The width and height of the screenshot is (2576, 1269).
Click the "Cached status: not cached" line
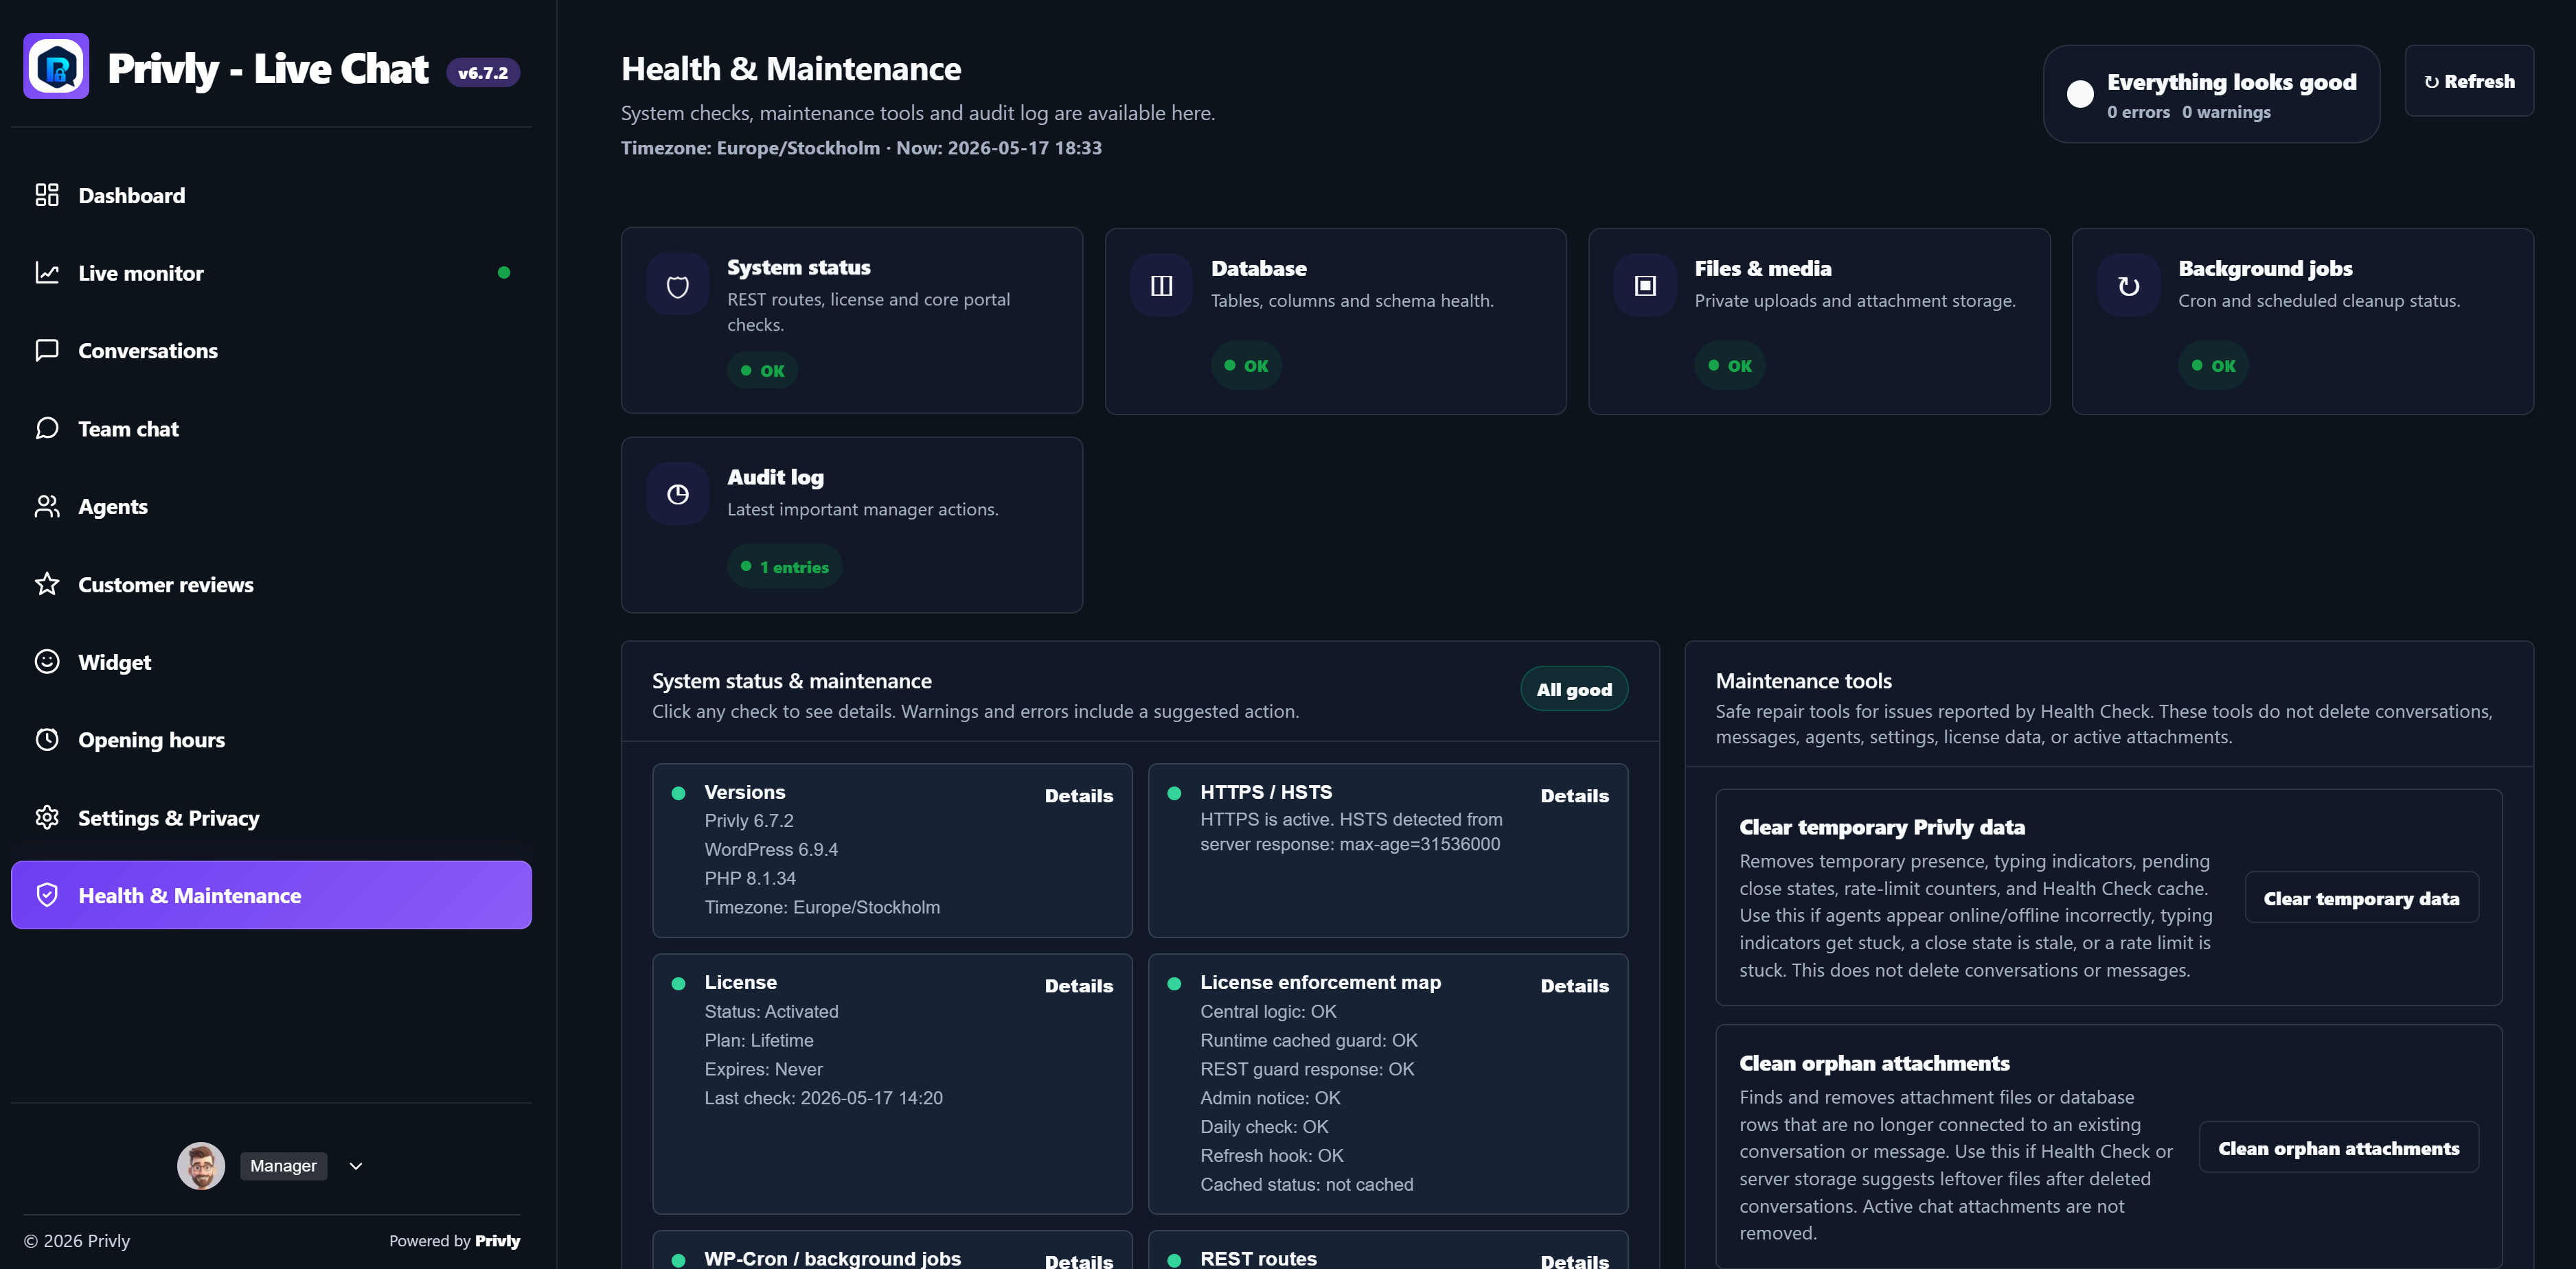[1306, 1184]
